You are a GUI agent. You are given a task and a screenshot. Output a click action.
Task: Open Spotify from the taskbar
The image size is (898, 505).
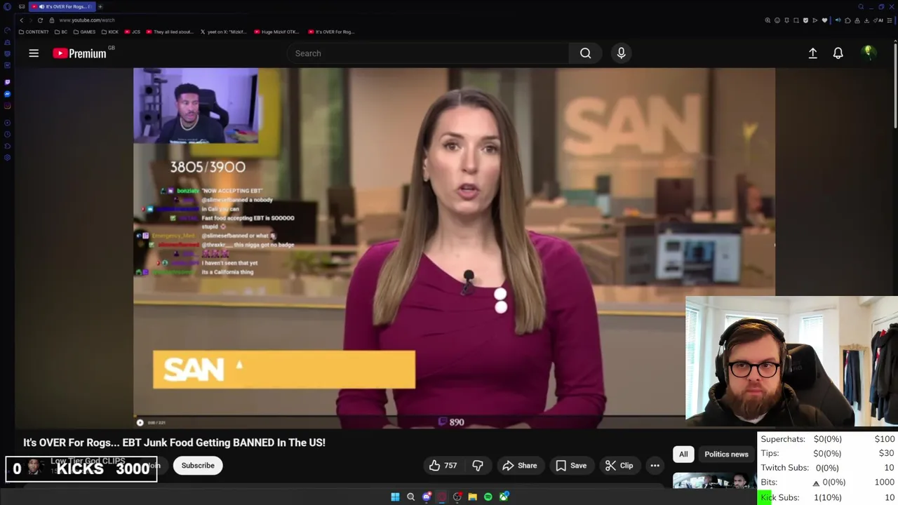[x=488, y=497]
